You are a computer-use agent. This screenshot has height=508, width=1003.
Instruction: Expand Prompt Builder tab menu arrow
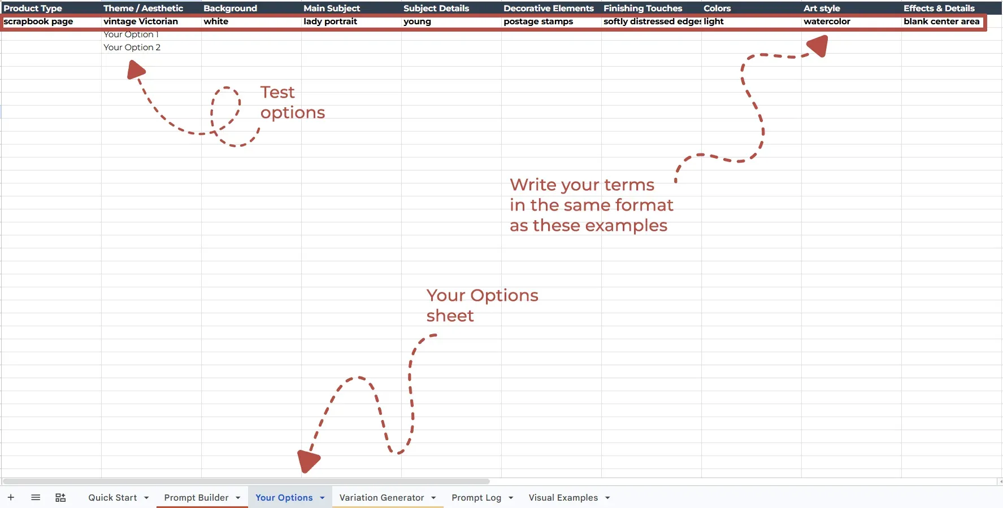click(x=238, y=498)
